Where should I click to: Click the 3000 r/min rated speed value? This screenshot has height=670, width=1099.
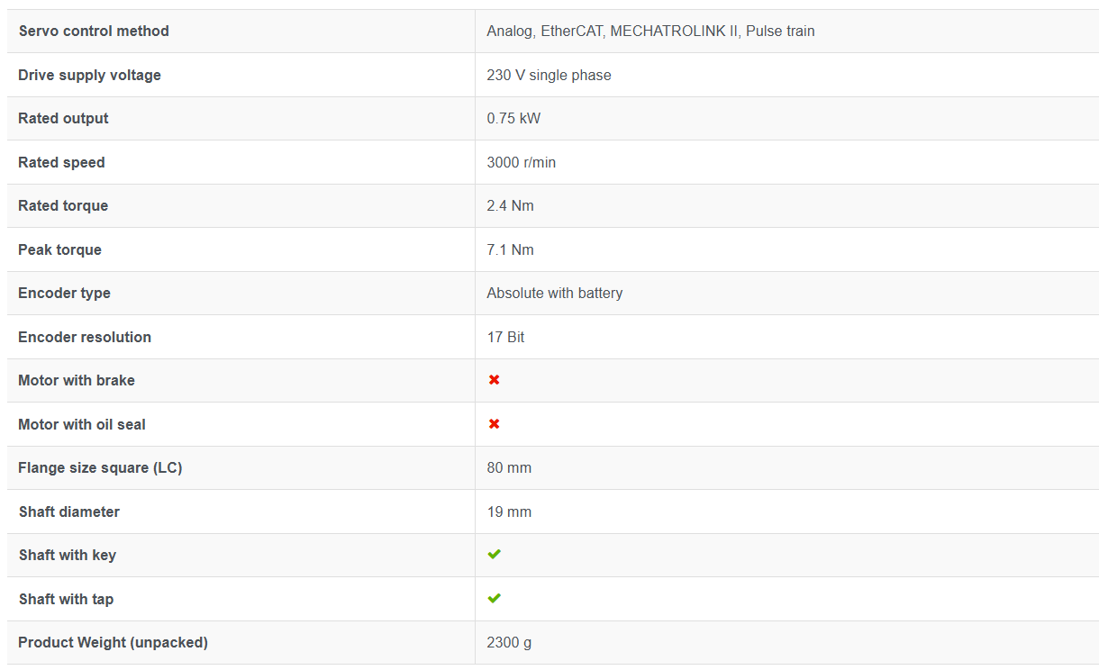[x=521, y=162]
